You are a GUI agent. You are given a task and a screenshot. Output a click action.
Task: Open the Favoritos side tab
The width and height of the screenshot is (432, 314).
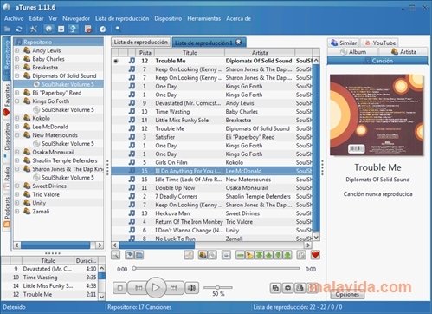point(7,100)
